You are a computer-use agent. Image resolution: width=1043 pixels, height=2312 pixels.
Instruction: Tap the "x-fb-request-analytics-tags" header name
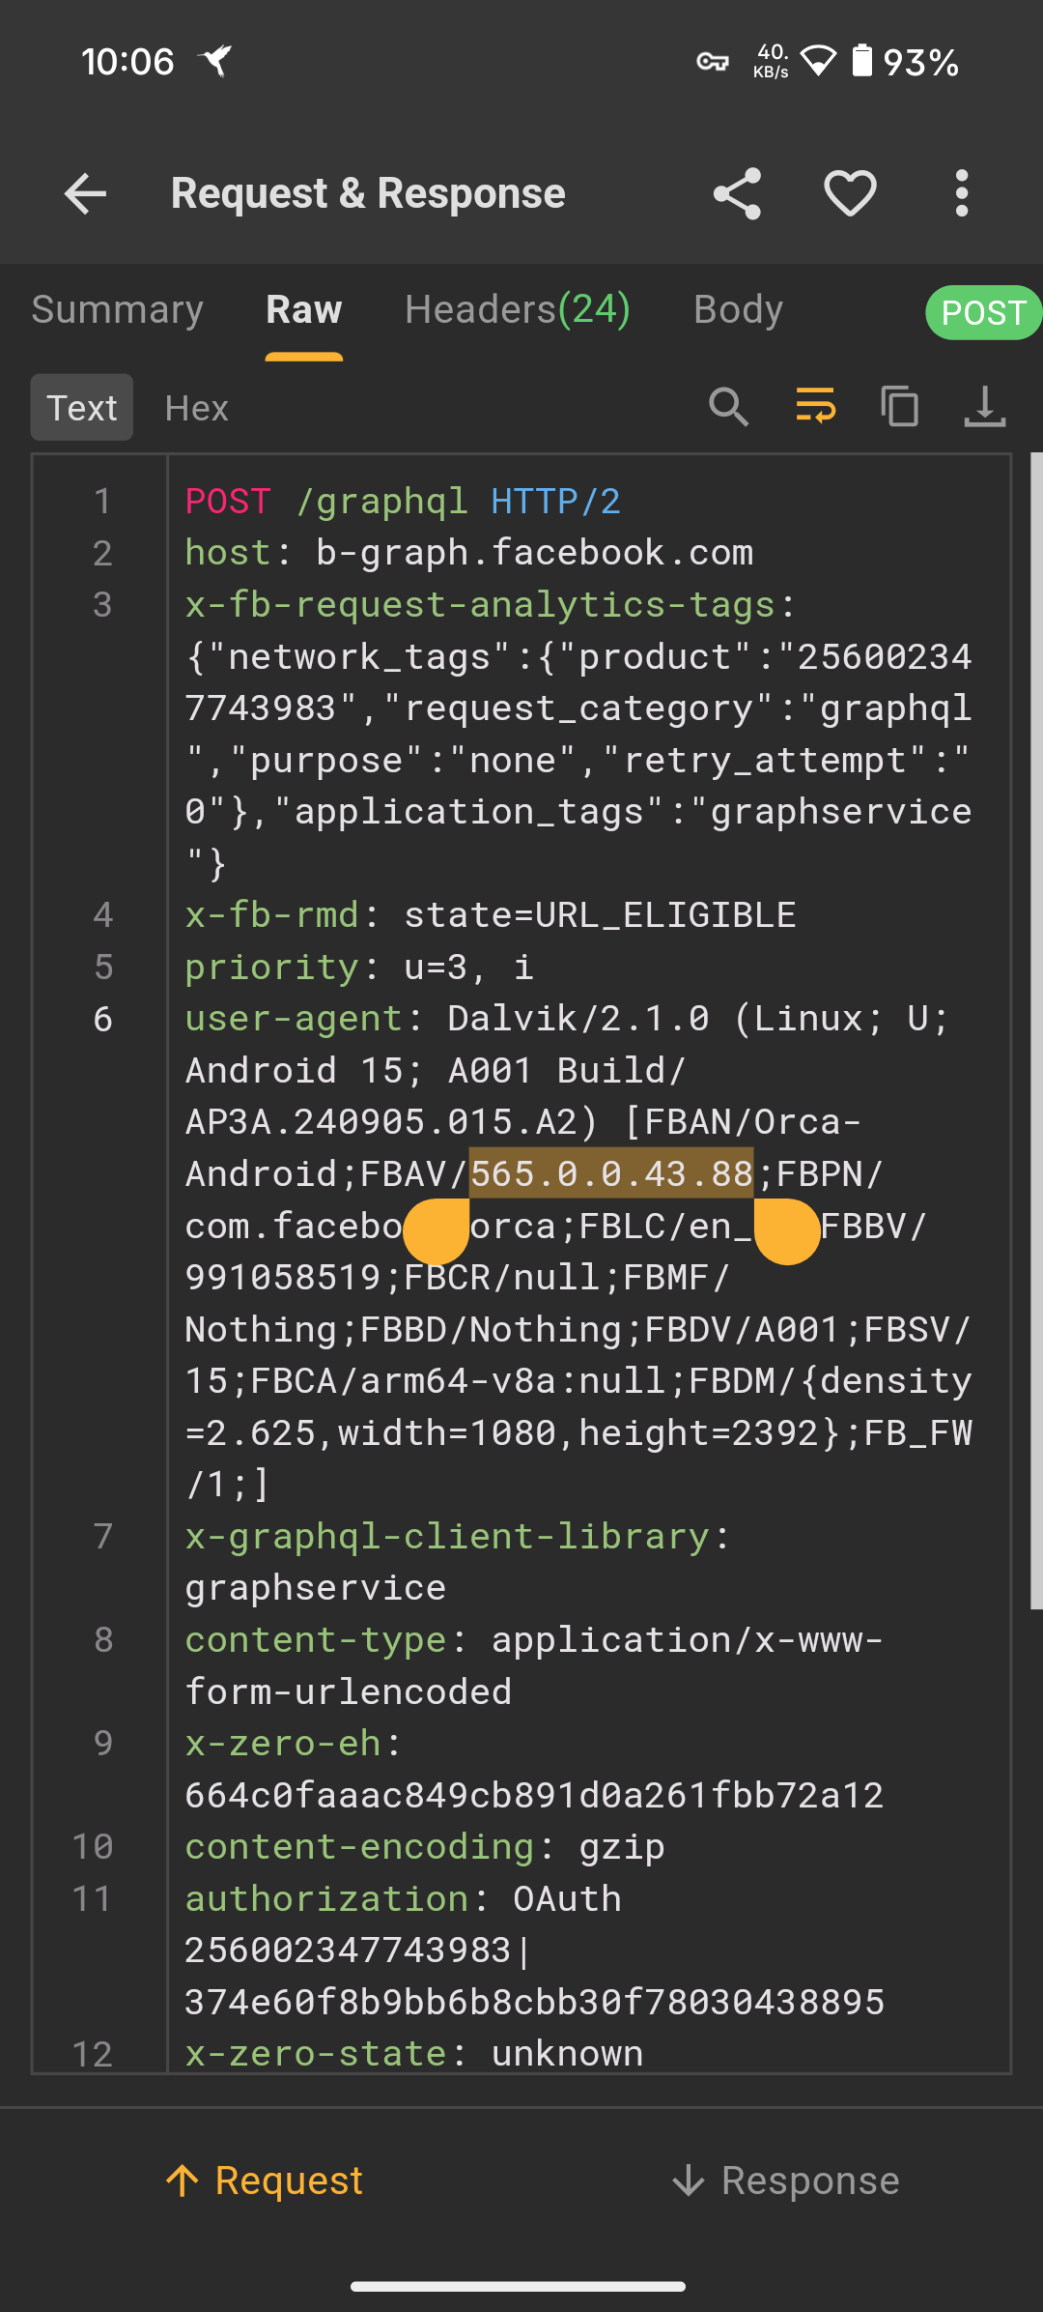pyautogui.click(x=480, y=604)
